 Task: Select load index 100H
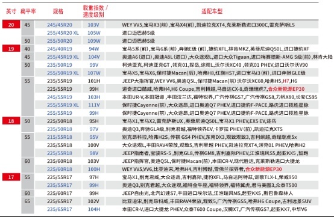[x=94, y=170]
